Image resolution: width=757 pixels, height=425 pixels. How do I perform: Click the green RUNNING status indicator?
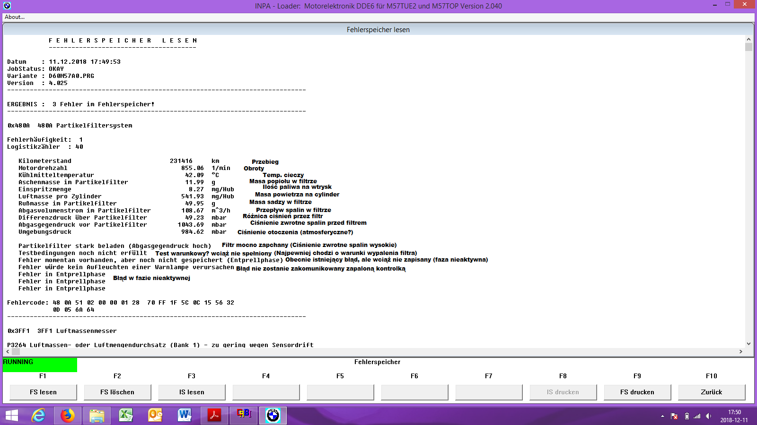click(40, 365)
